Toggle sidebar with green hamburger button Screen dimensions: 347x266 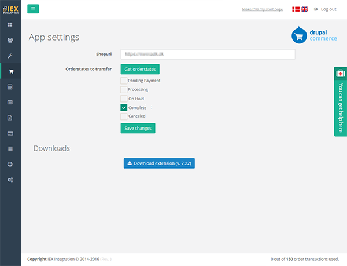pyautogui.click(x=34, y=9)
